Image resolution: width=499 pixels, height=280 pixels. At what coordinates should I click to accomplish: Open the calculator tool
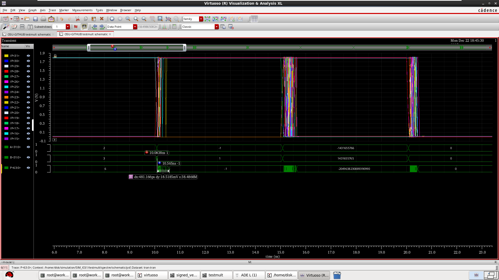(x=174, y=26)
